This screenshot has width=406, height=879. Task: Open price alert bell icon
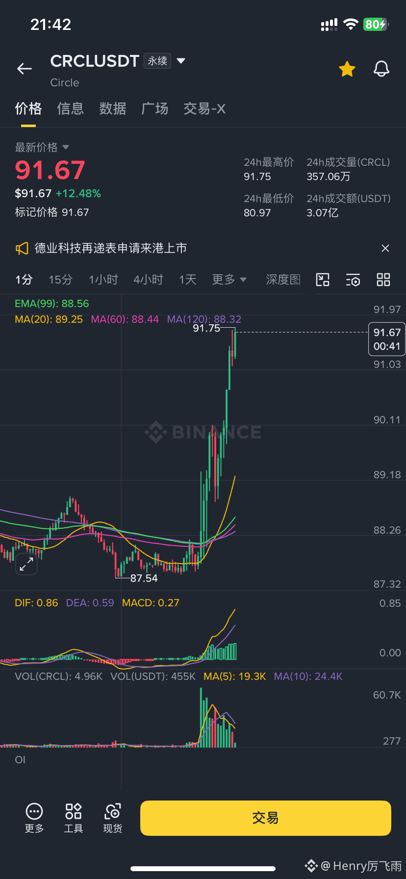point(381,69)
